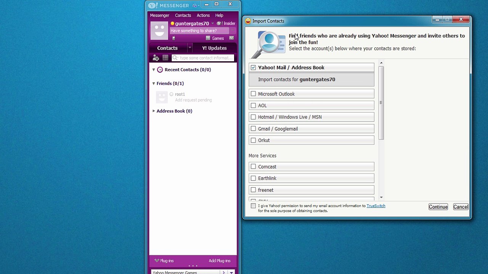Click the Recent Contacts clock icon
Image resolution: width=488 pixels, height=274 pixels.
point(160,70)
